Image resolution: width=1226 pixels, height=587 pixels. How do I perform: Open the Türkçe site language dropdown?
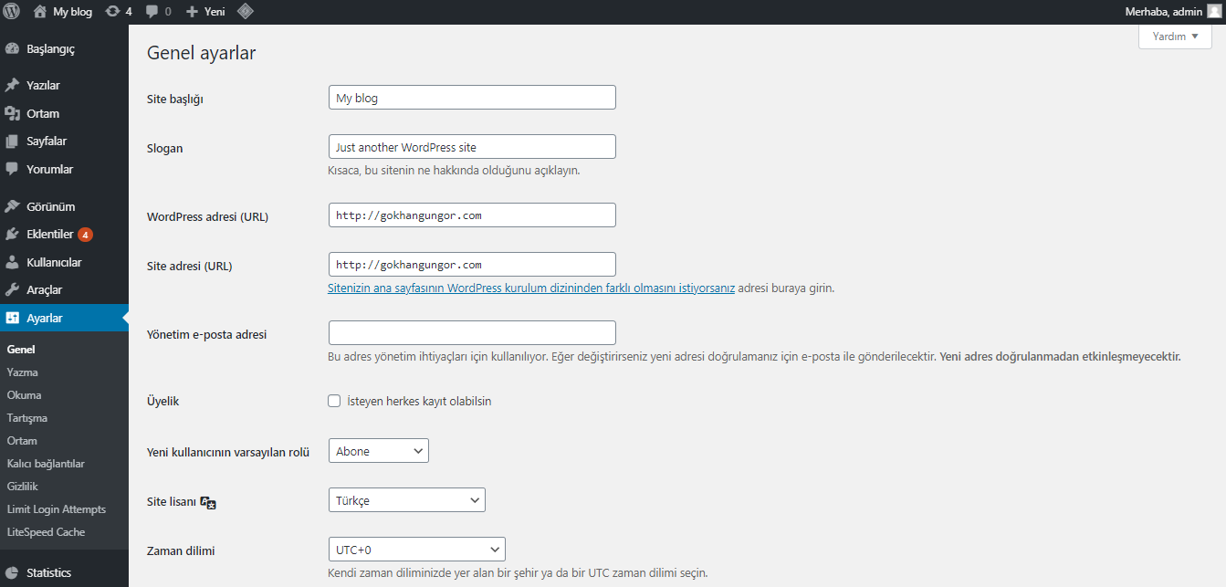(406, 500)
